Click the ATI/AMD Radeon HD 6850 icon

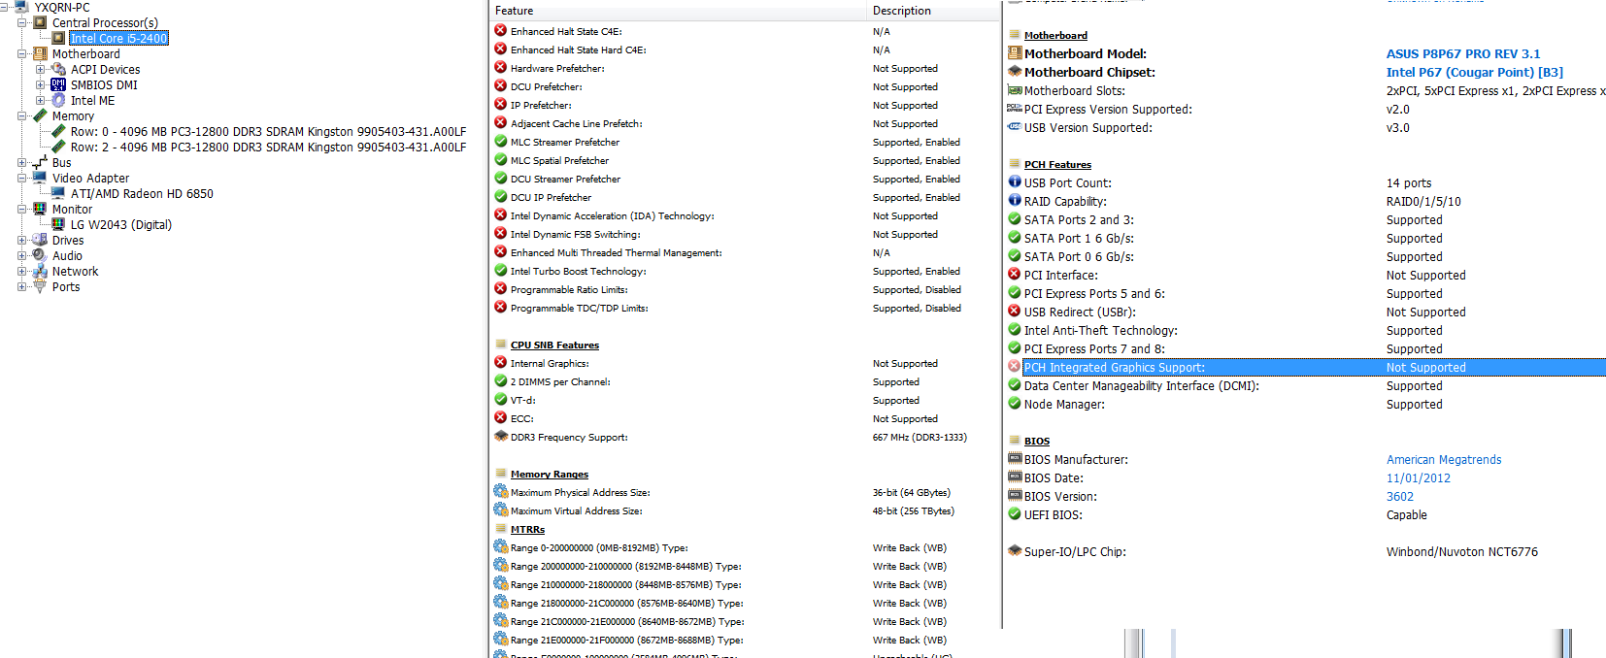click(x=58, y=193)
